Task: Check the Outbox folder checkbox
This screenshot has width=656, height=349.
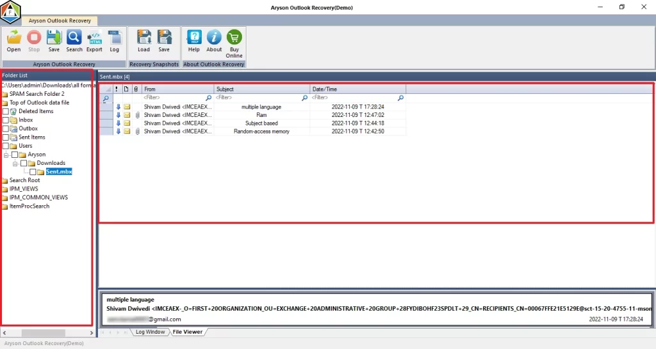Action: click(5, 128)
